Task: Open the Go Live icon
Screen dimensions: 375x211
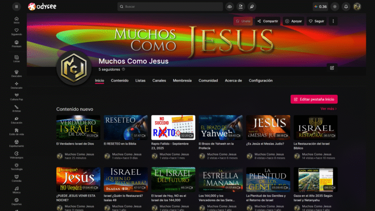Action: point(241,7)
